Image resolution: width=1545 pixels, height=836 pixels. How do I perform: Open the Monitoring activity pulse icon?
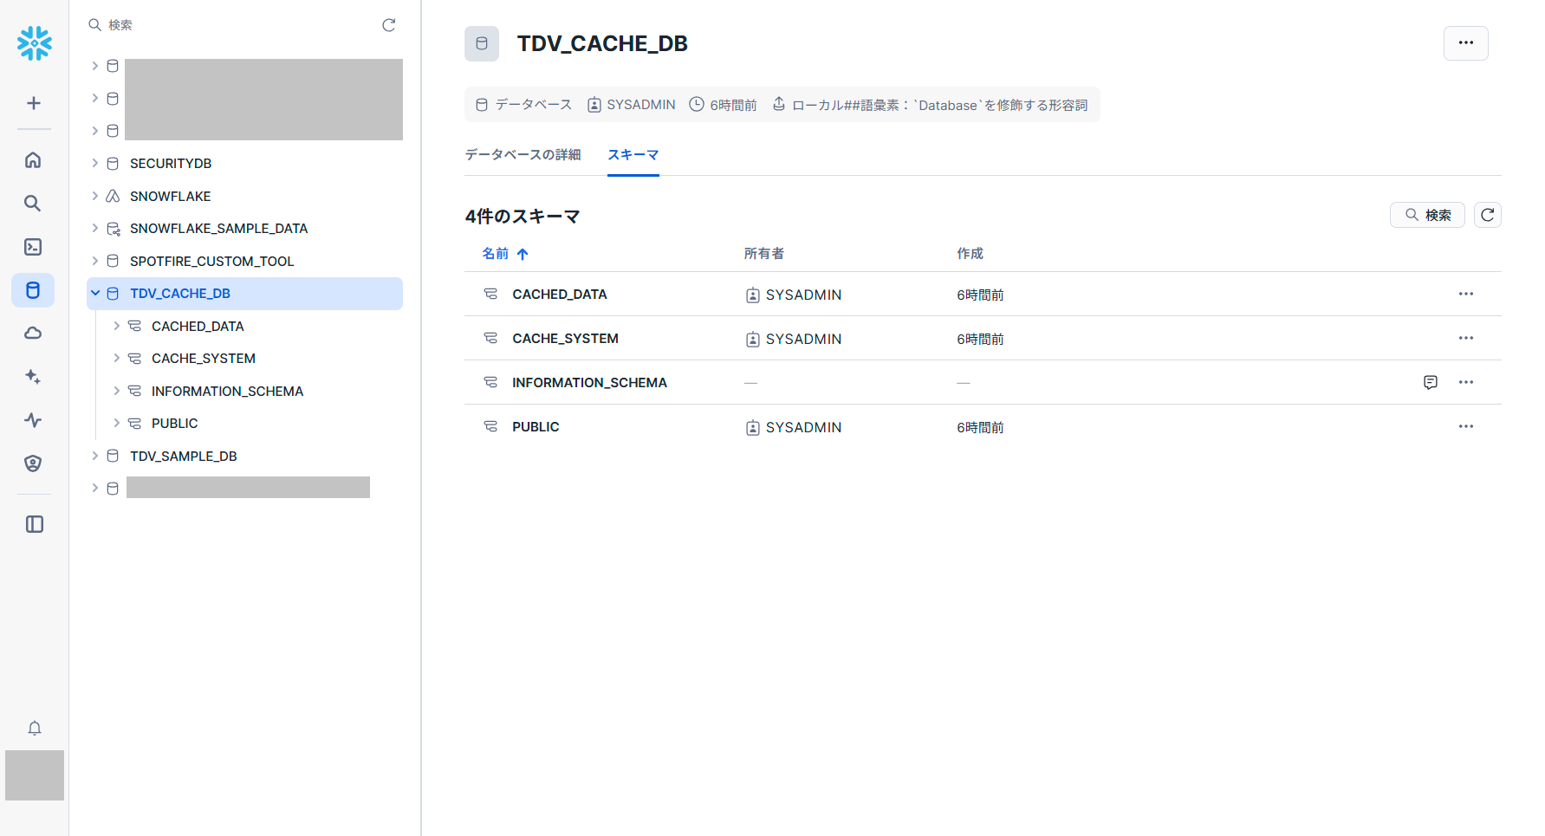pyautogui.click(x=33, y=420)
